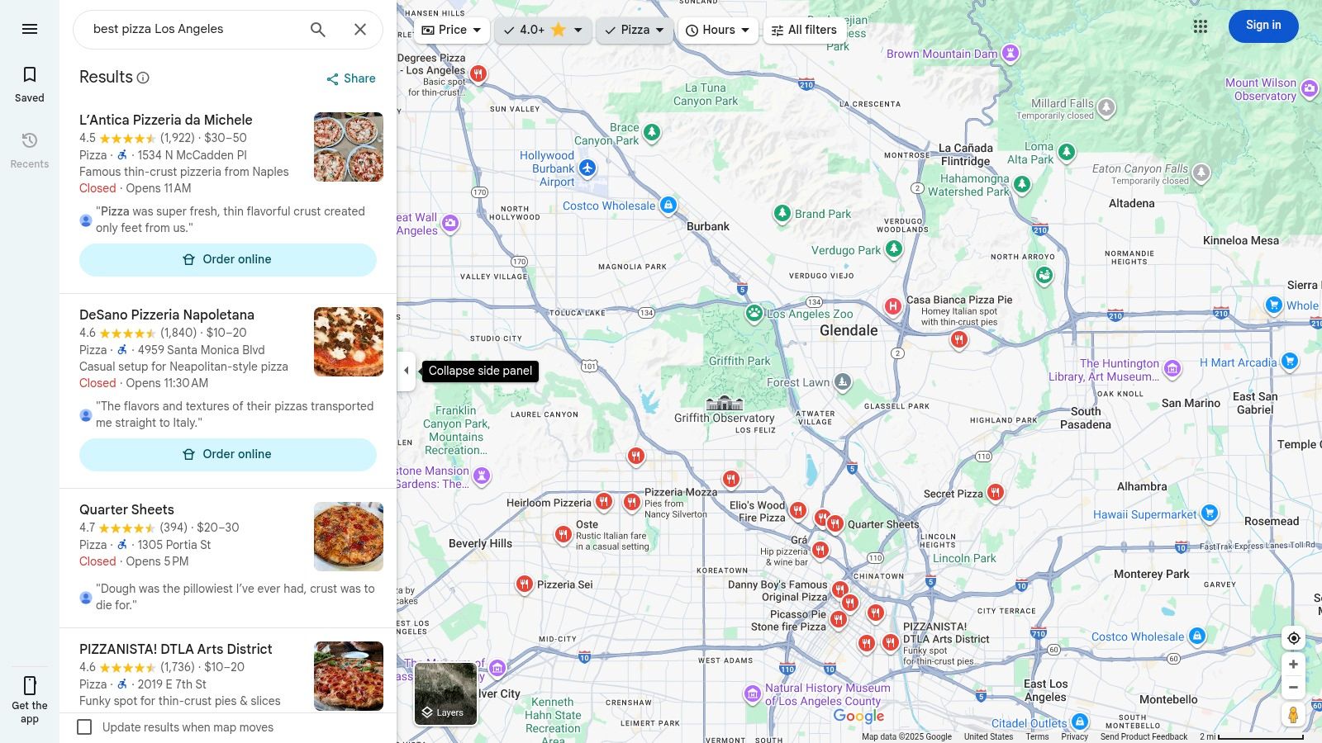Screen dimensions: 1322x743
Task: Zoom out with the minus button
Action: pos(1294,688)
